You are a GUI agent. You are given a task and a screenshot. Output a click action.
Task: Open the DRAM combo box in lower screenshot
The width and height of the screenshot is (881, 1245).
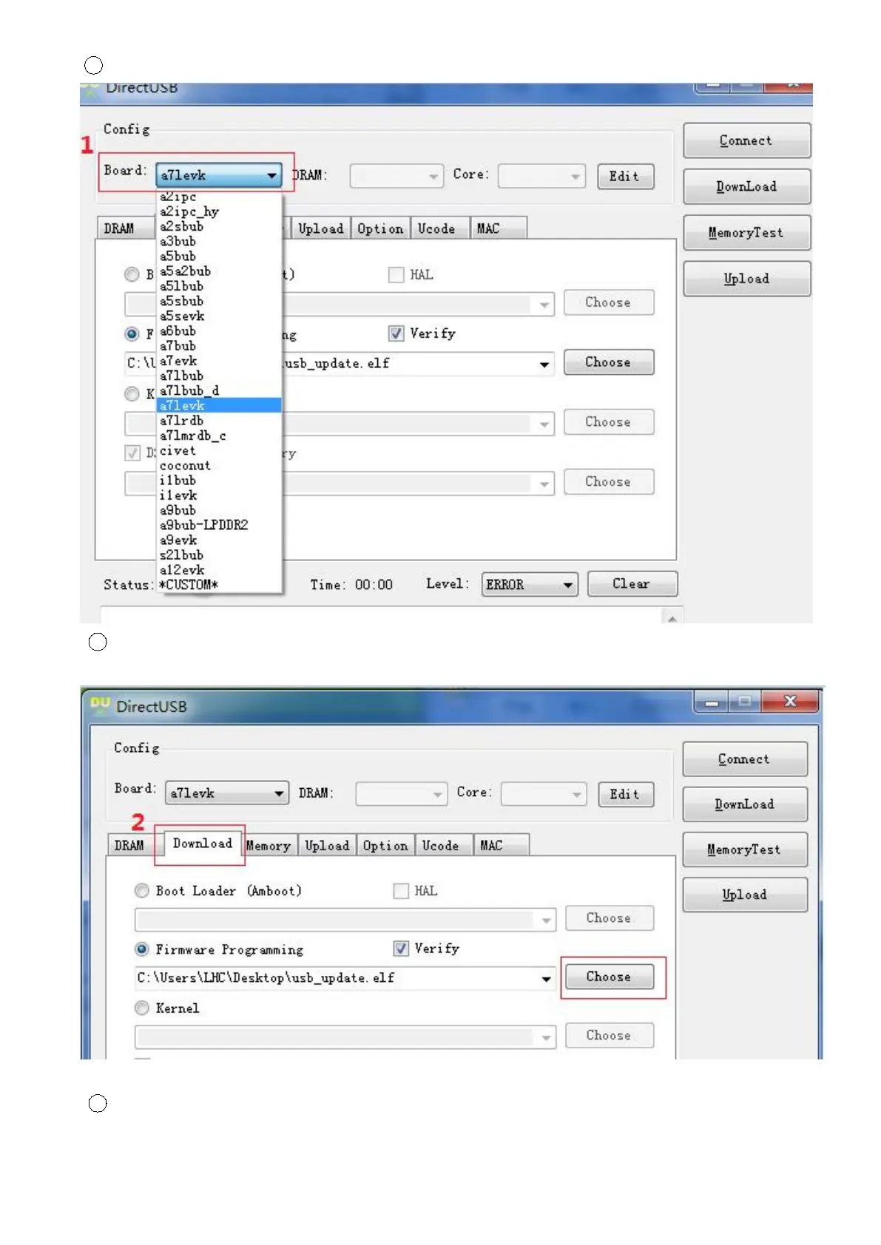tap(401, 794)
